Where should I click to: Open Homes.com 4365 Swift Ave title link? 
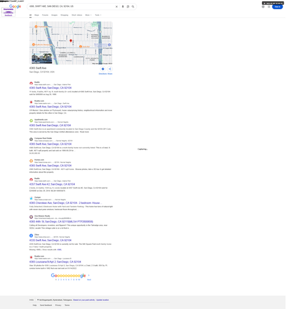point(51,166)
